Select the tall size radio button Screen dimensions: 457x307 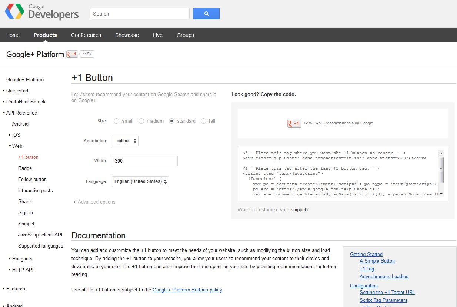203,121
